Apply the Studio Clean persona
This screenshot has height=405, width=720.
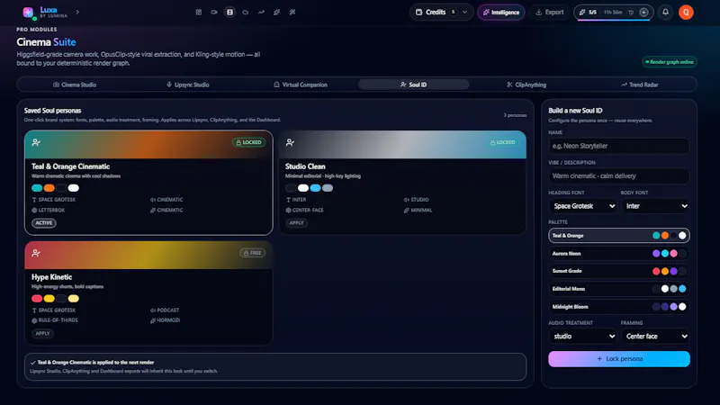296,223
